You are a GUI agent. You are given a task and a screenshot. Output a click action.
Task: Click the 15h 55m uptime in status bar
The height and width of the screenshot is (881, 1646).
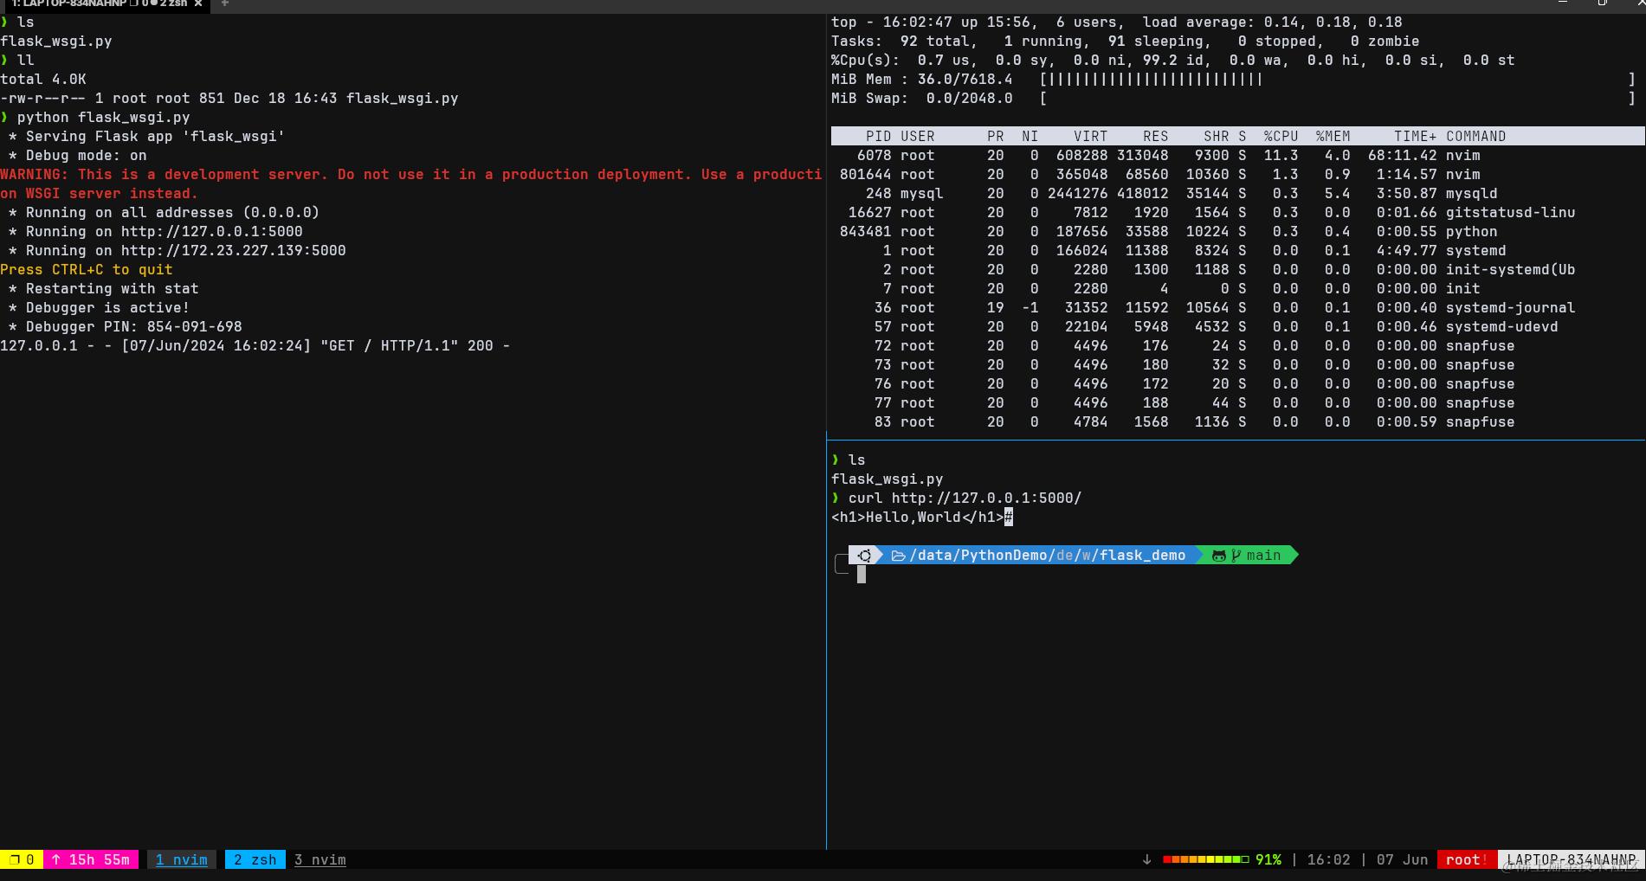click(99, 859)
